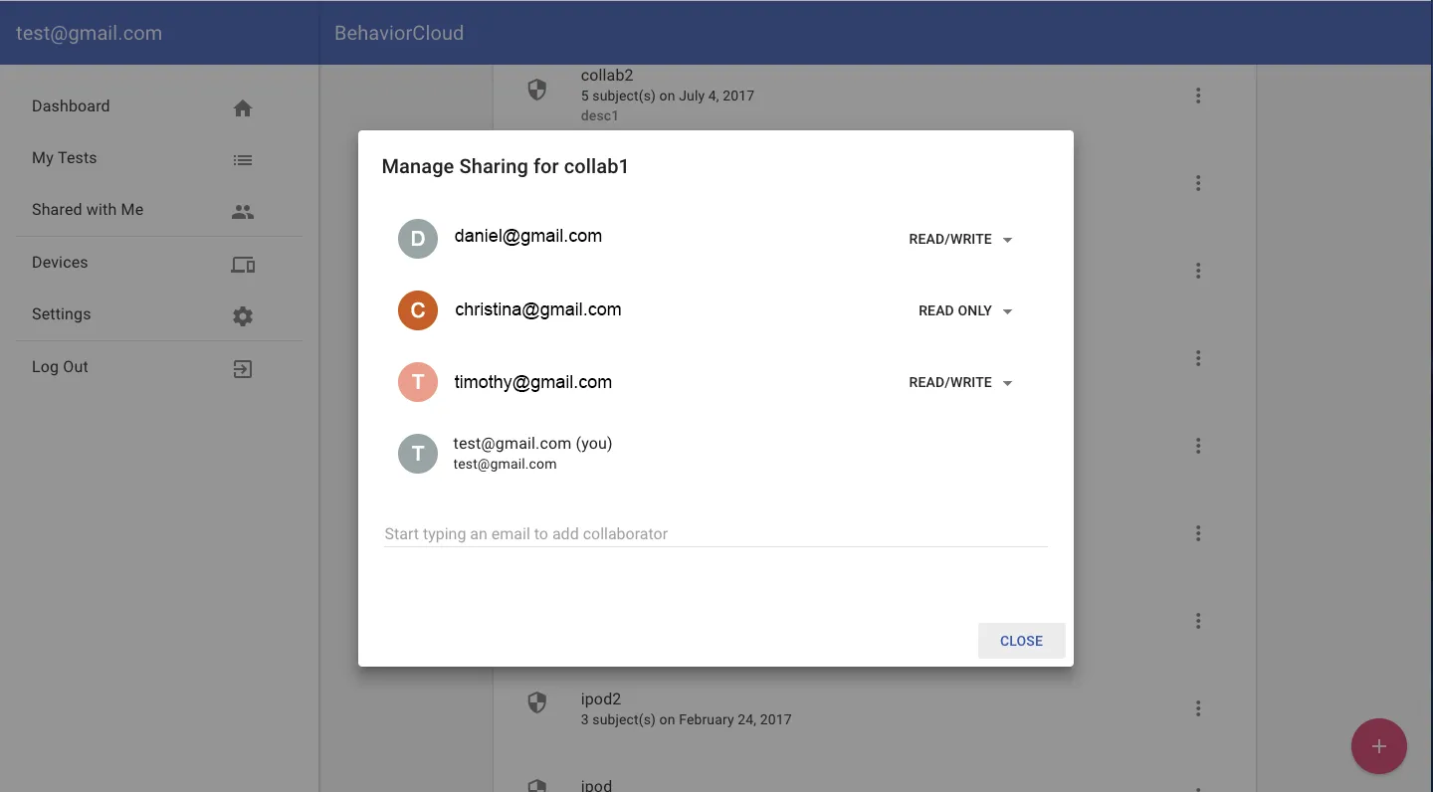The height and width of the screenshot is (792, 1433).
Task: Click the desc1 description text
Action: [x=600, y=115]
